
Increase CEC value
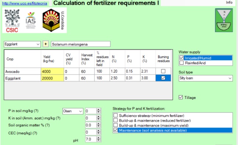(x=99, y=131)
